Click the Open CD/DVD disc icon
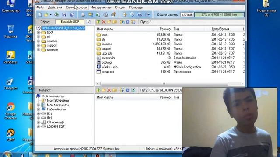This screenshot has height=157, width=280. pos(56,14)
